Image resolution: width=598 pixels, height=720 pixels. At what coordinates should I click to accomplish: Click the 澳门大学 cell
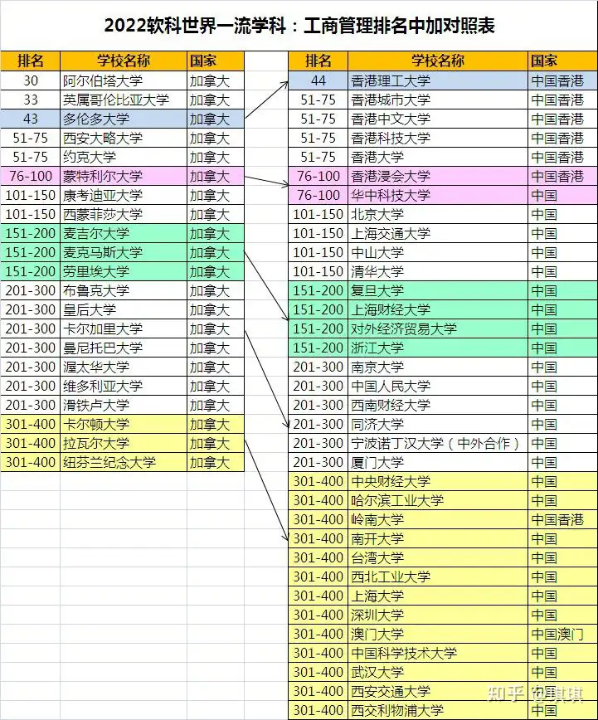(437, 634)
